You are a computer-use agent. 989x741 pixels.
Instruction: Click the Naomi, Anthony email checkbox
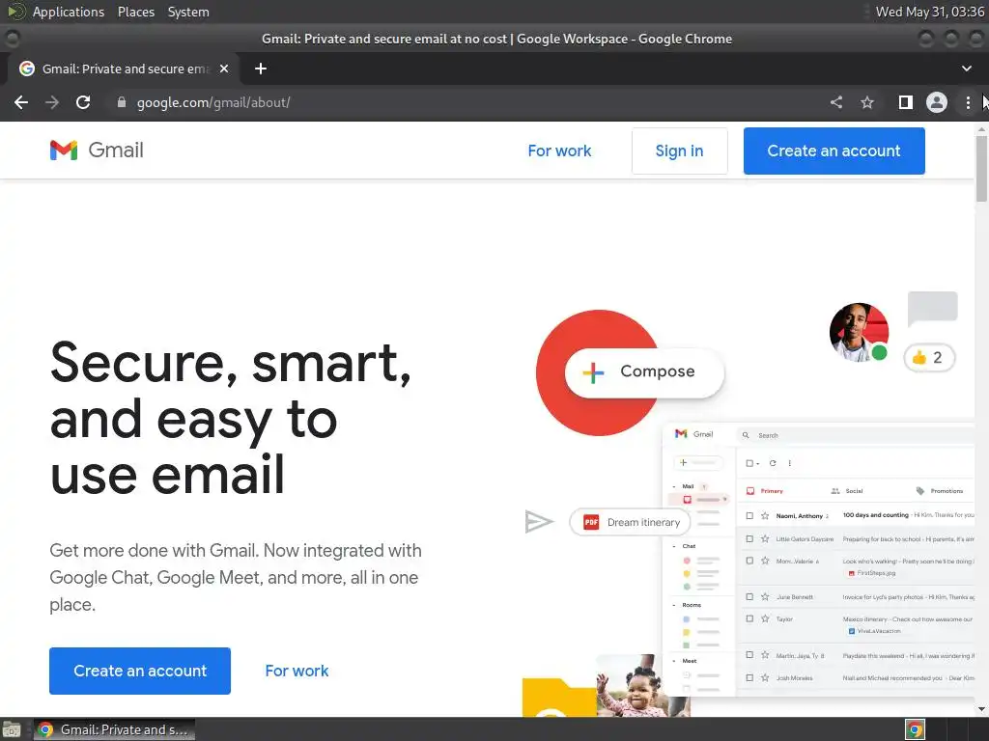pos(749,515)
